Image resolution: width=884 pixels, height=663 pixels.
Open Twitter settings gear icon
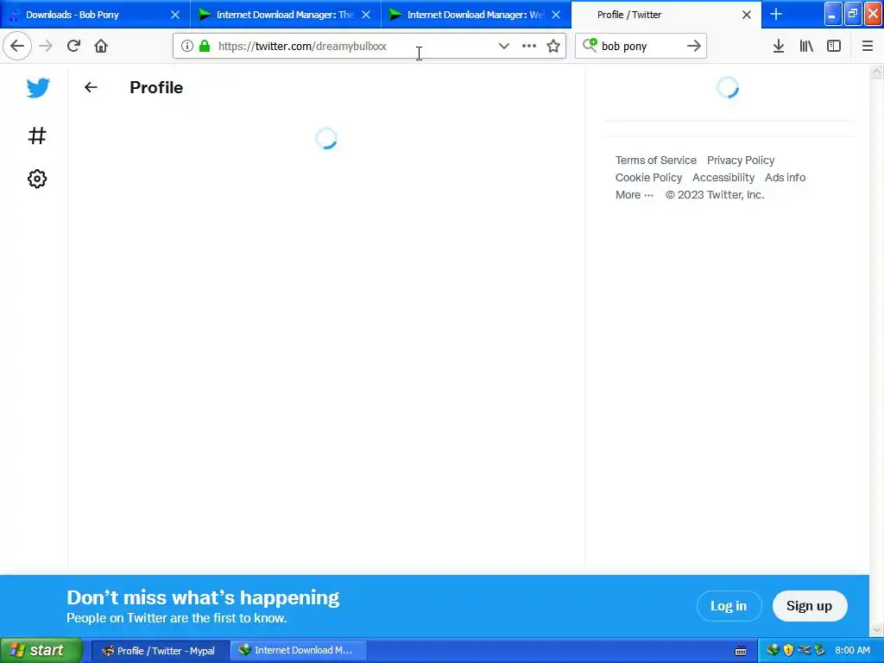tap(37, 179)
